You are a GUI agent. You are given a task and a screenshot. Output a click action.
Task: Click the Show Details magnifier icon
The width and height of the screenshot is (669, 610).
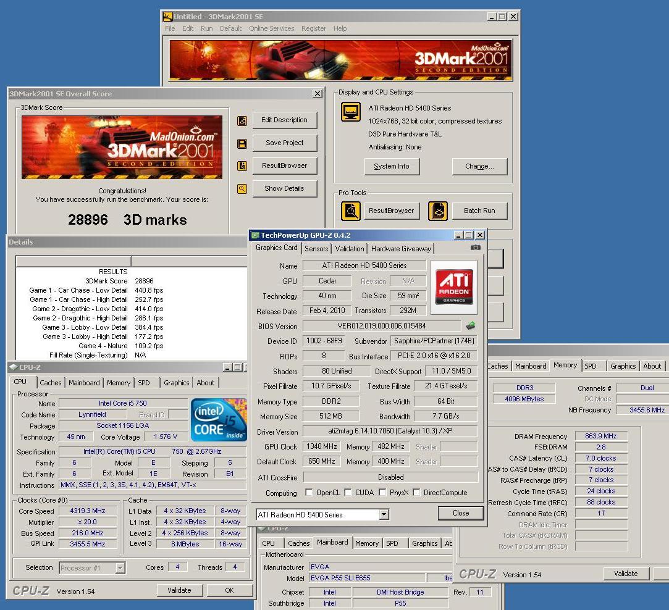pos(242,188)
